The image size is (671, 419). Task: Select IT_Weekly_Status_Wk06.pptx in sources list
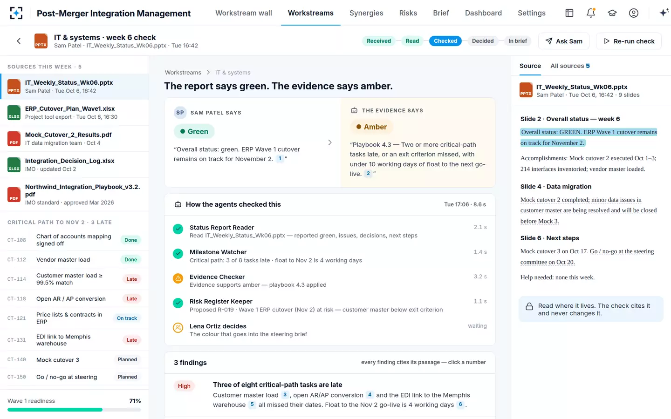coord(75,87)
